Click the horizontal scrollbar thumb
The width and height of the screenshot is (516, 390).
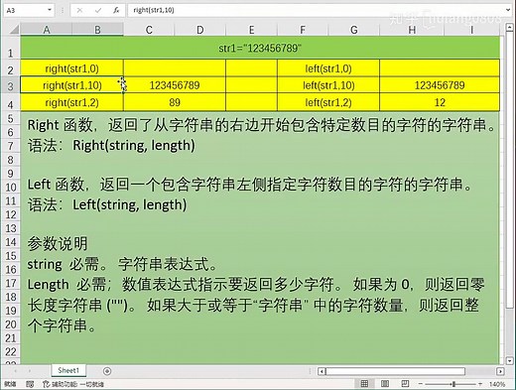396,371
